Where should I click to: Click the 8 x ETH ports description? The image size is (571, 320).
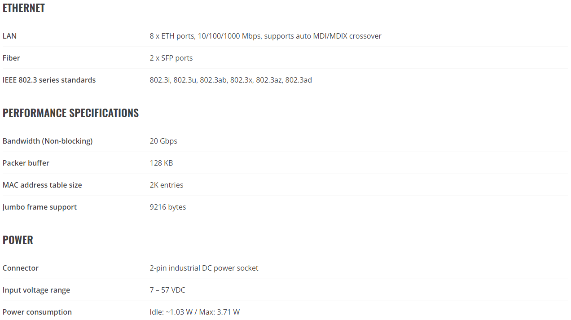click(266, 36)
